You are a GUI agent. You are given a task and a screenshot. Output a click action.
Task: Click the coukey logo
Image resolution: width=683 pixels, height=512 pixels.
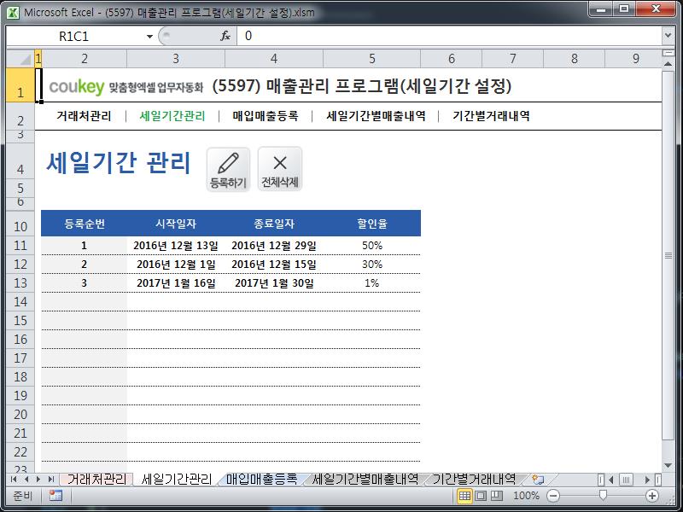[77, 87]
